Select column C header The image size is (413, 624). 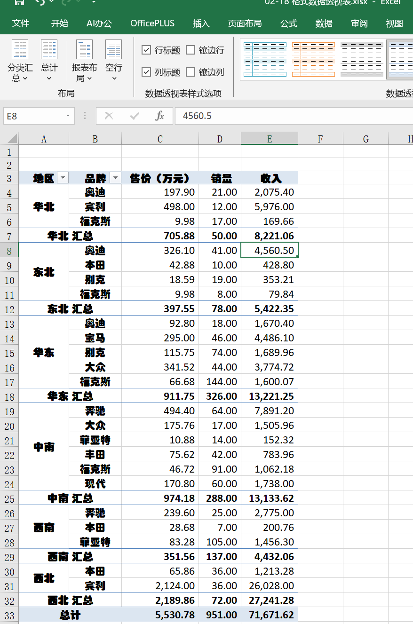click(x=160, y=139)
